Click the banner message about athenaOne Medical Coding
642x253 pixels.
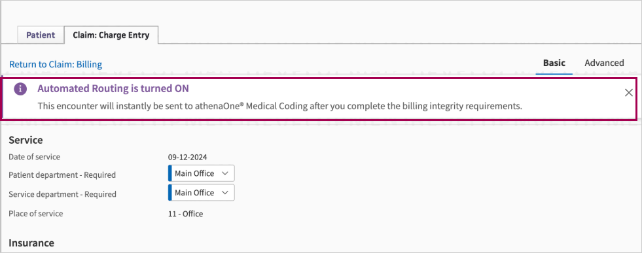[x=280, y=107]
